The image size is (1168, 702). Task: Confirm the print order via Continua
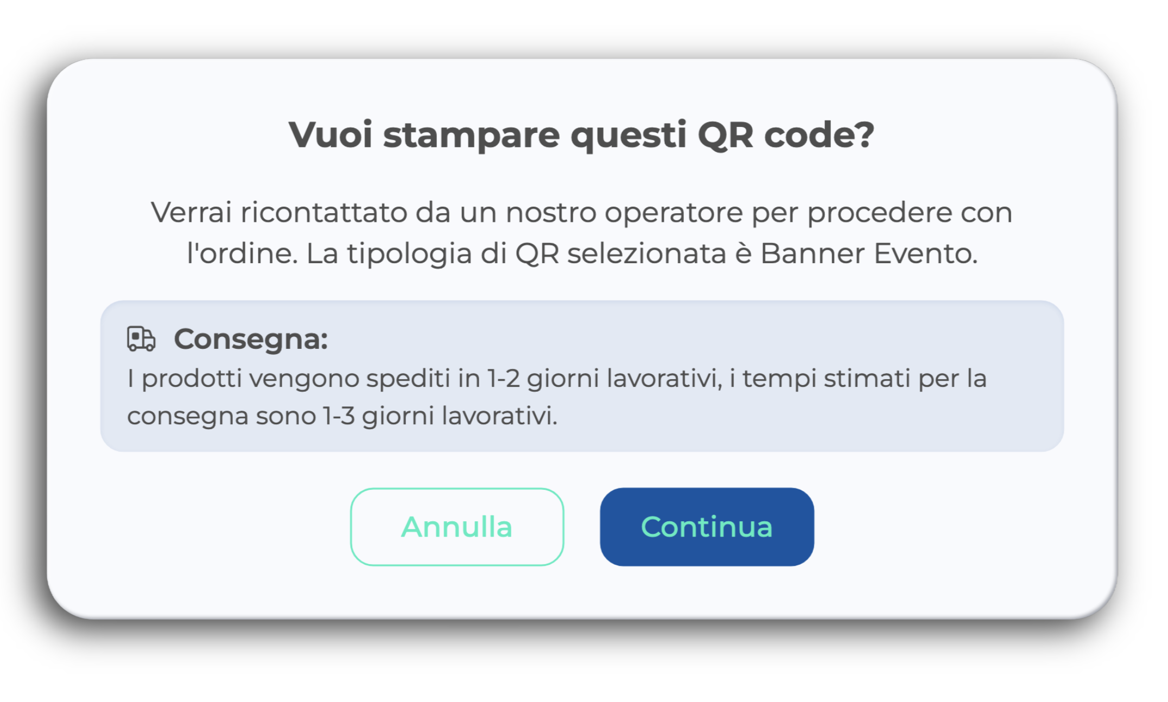click(x=707, y=527)
